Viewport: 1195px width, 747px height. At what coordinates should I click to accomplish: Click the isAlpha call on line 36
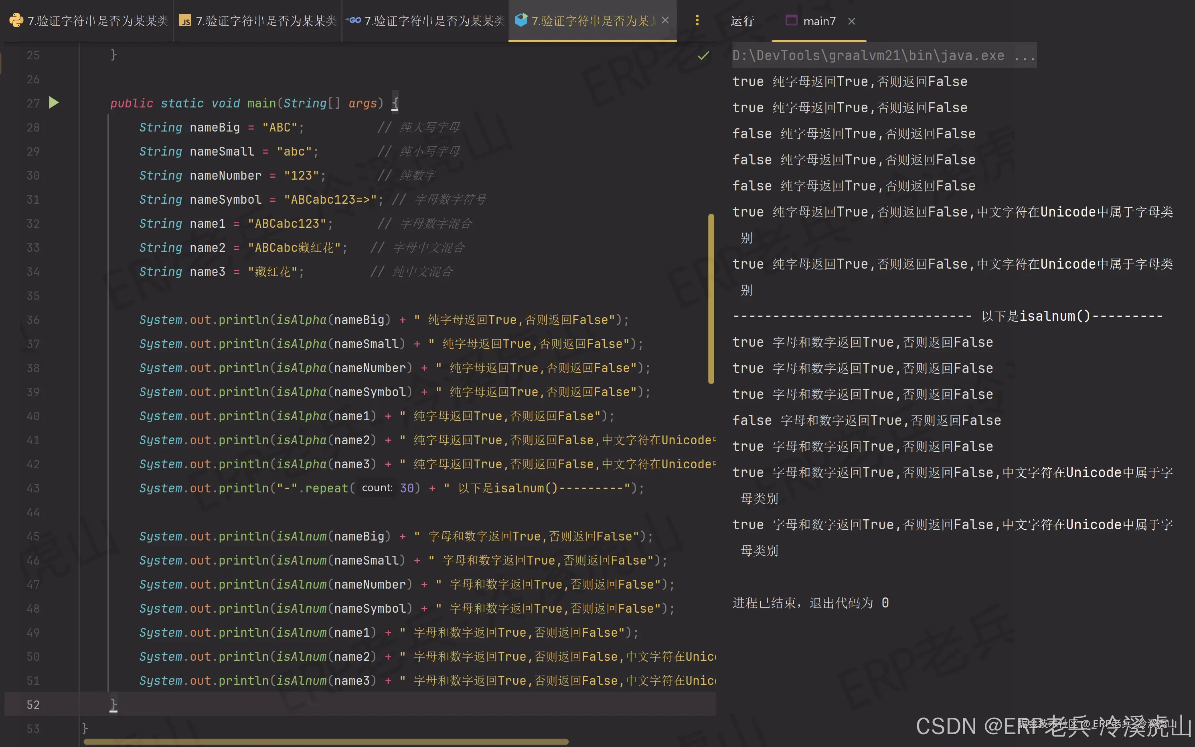(301, 320)
